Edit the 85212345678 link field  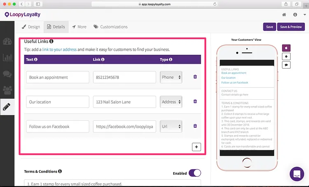click(124, 77)
